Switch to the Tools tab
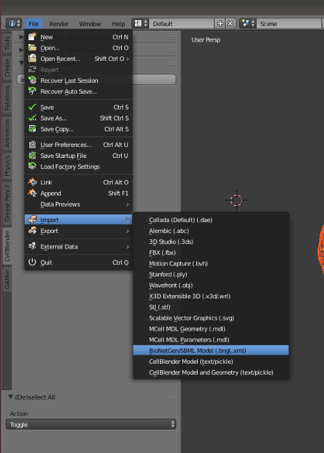Image resolution: width=324 pixels, height=453 pixels. tap(7, 43)
